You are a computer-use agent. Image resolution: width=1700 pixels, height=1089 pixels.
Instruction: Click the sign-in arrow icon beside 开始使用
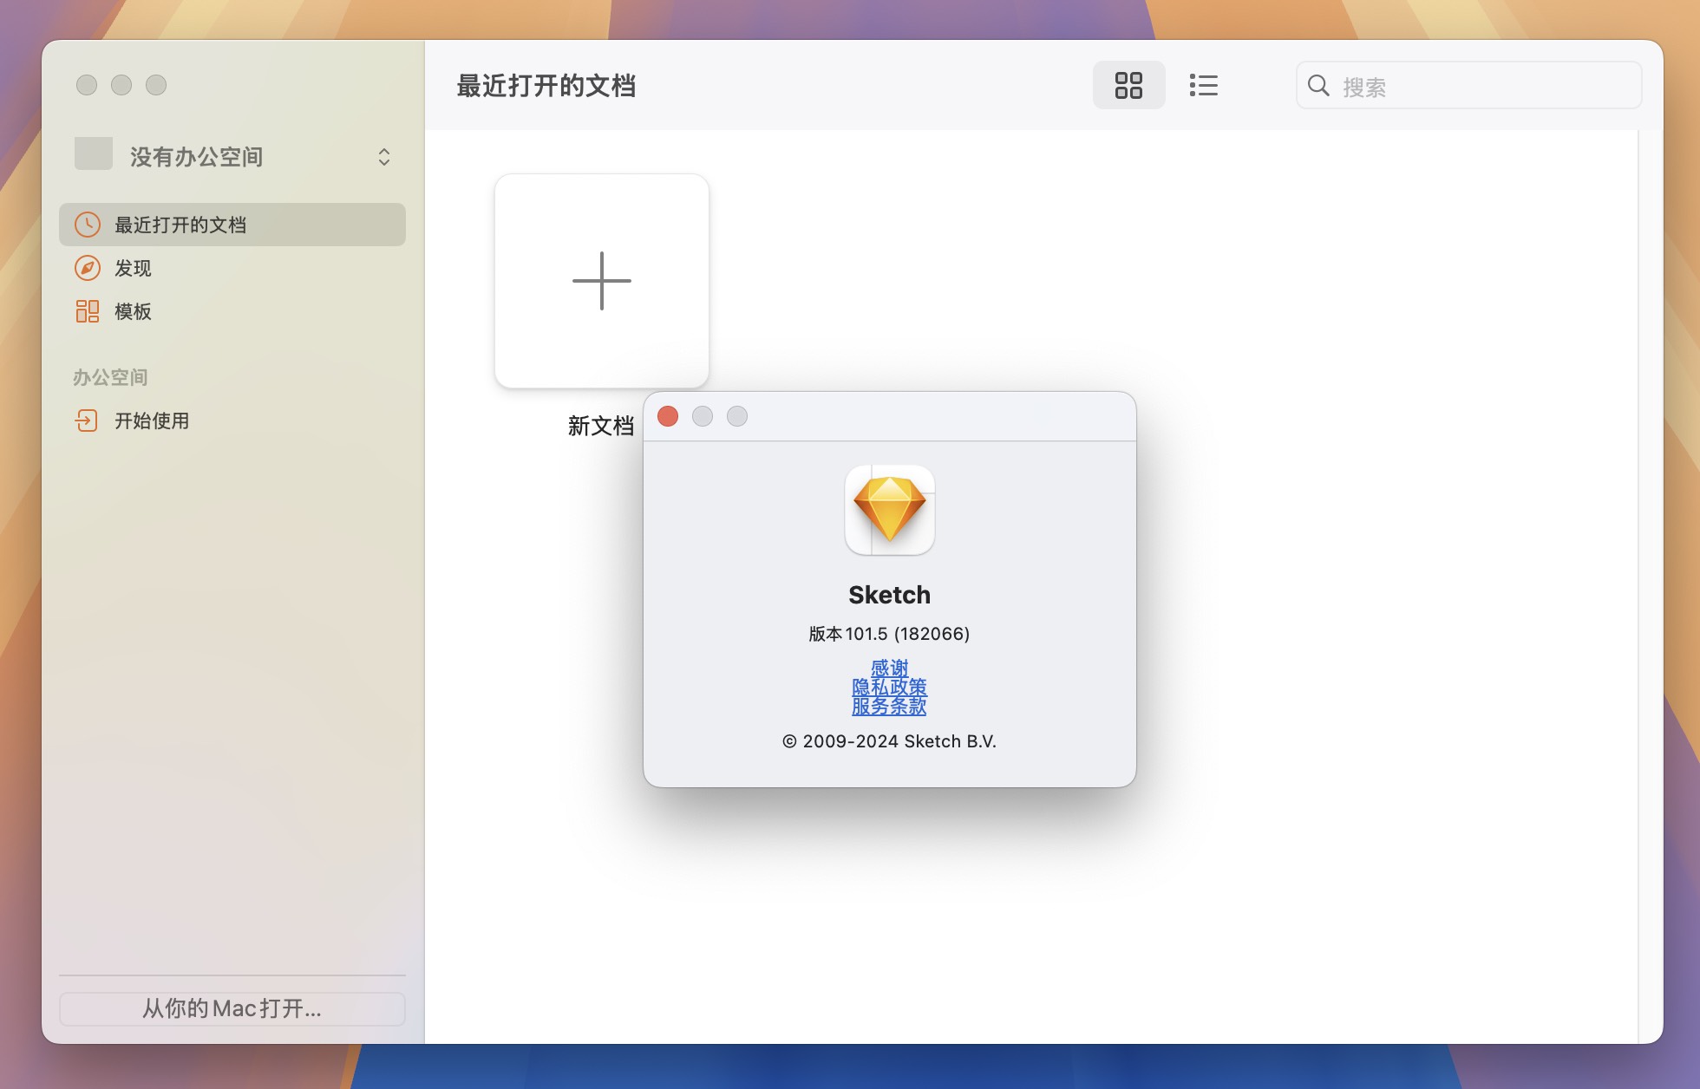pos(87,421)
